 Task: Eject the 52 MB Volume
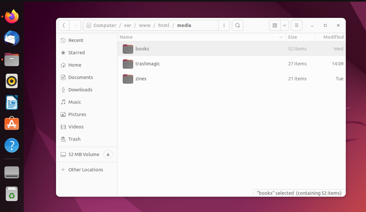pos(108,154)
